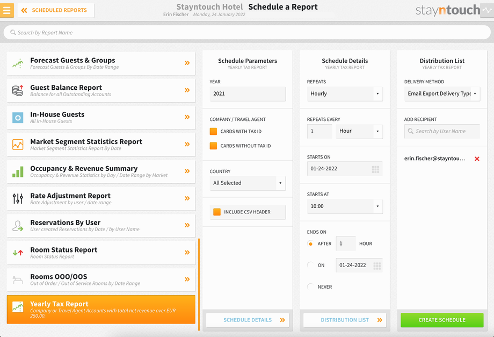Image resolution: width=494 pixels, height=337 pixels.
Task: Click the Forecast Guests & Groups chart icon
Action: (18, 63)
